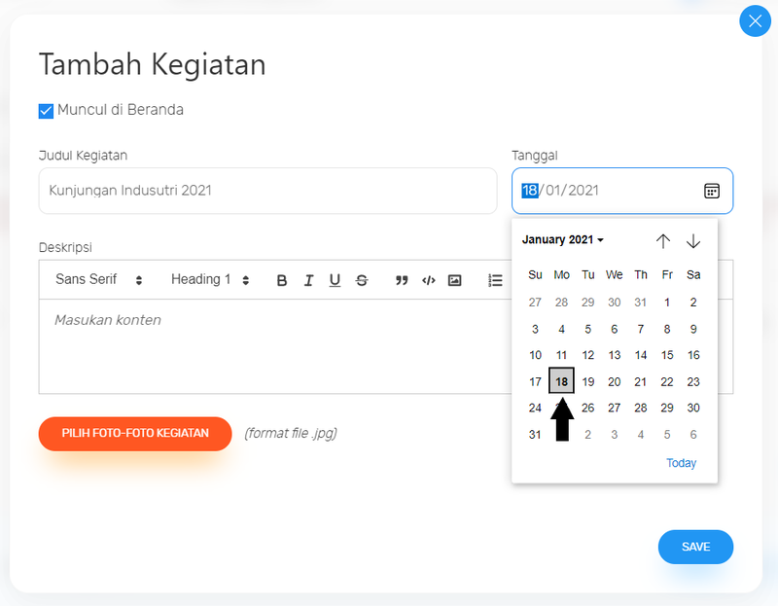
Task: Select January 23 in the calendar
Action: tap(693, 381)
